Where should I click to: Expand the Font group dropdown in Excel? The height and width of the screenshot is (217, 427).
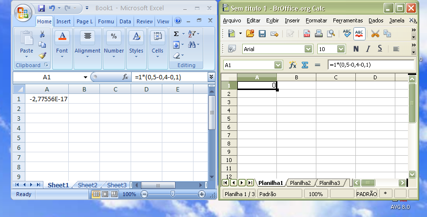pyautogui.click(x=62, y=57)
